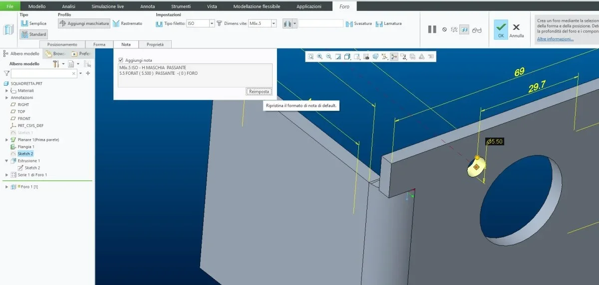The width and height of the screenshot is (599, 285).
Task: Toggle Aggiungi maschiatura profile option
Action: (84, 23)
